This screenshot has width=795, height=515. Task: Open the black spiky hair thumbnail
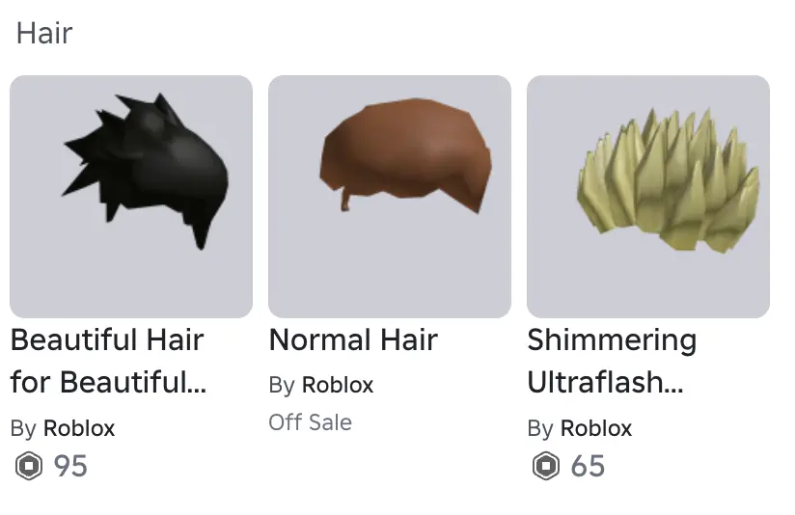[131, 197]
